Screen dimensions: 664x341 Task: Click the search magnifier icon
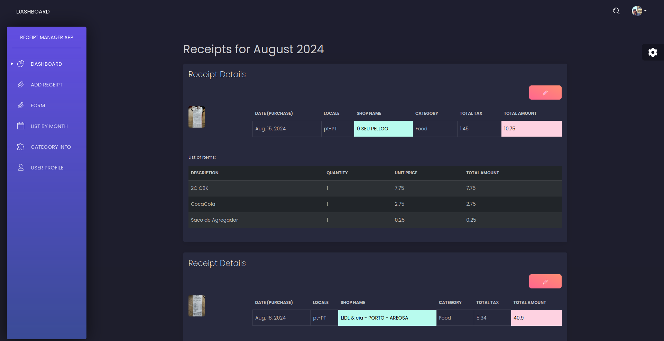616,11
